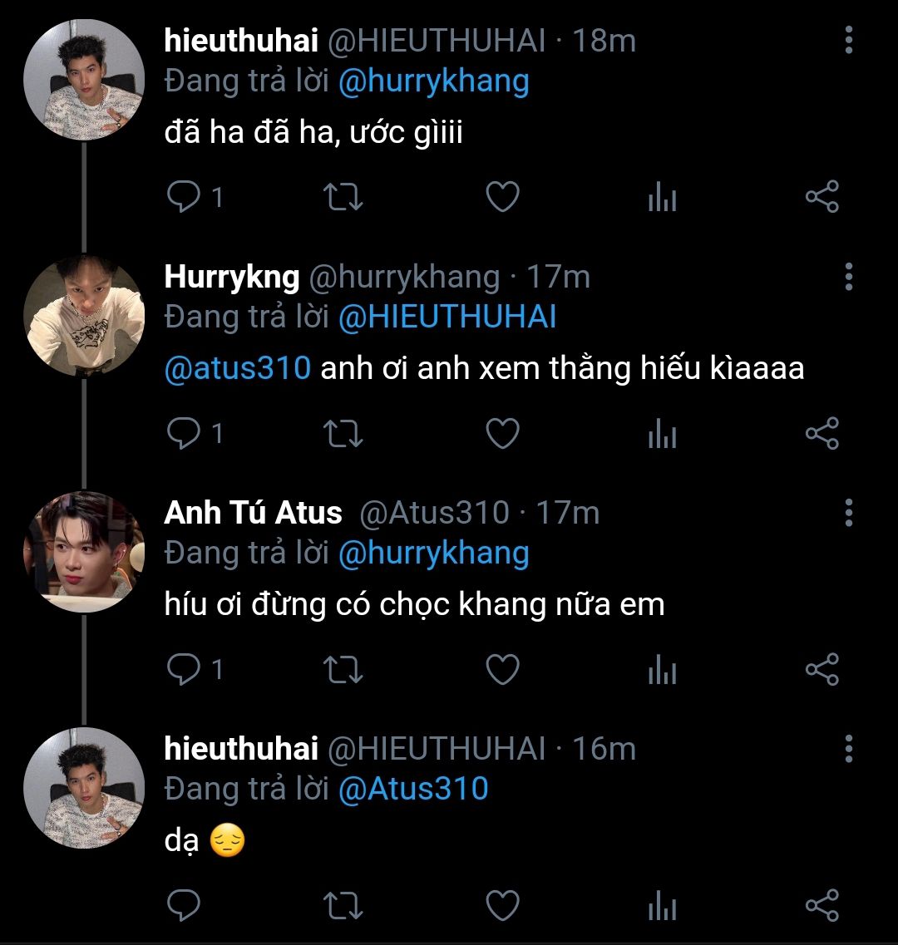Open Anh Tú Atus's profile picture
The image size is (898, 945).
[84, 553]
